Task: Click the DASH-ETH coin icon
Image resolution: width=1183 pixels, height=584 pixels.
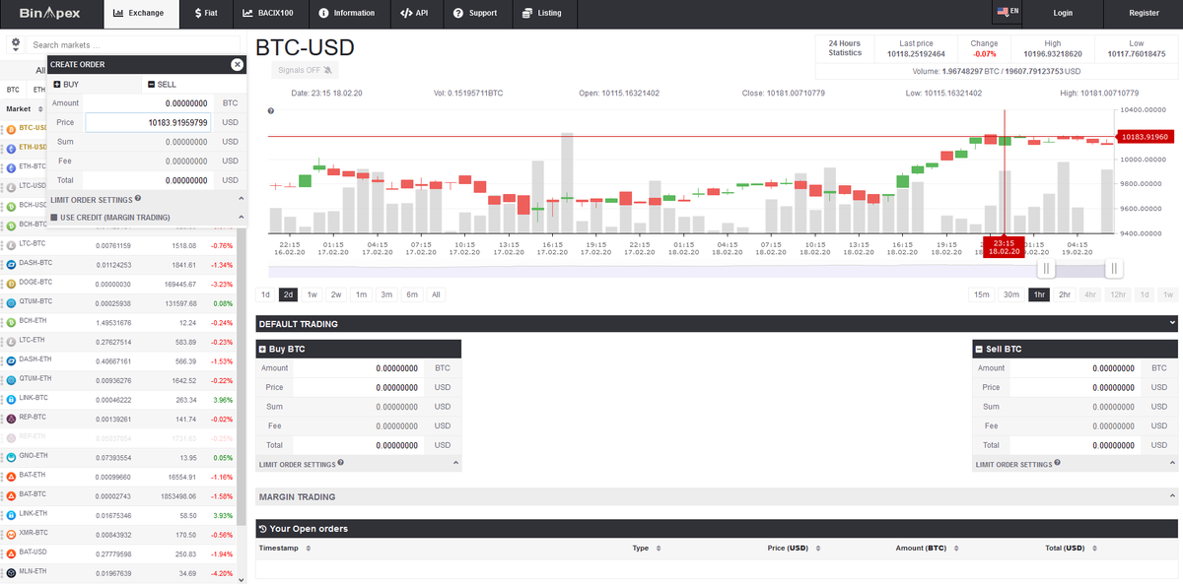Action: click(11, 359)
